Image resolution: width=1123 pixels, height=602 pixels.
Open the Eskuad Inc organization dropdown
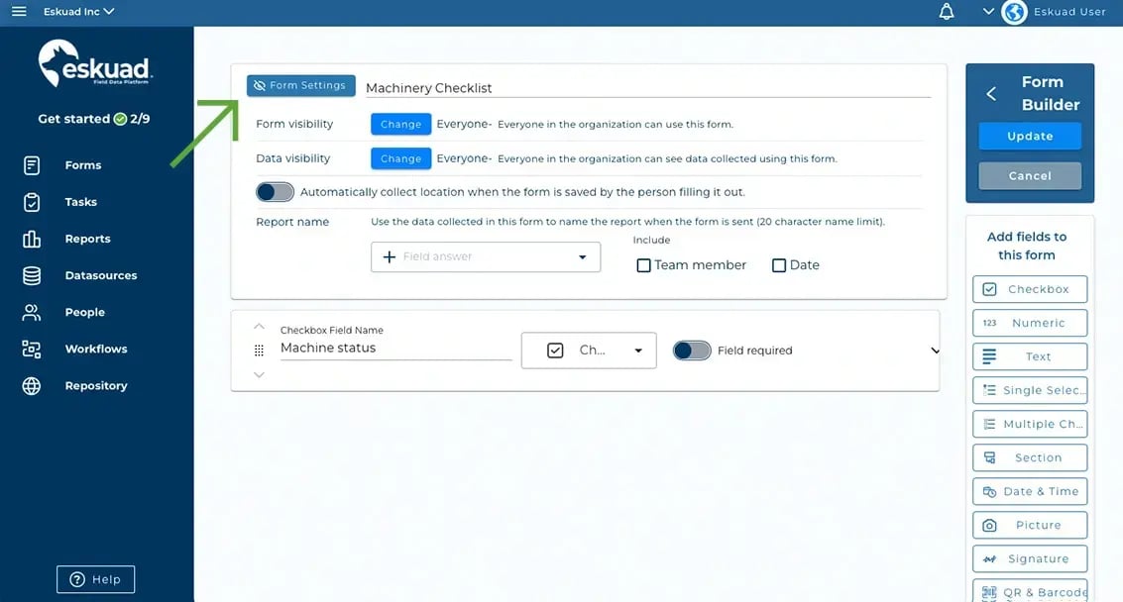79,12
